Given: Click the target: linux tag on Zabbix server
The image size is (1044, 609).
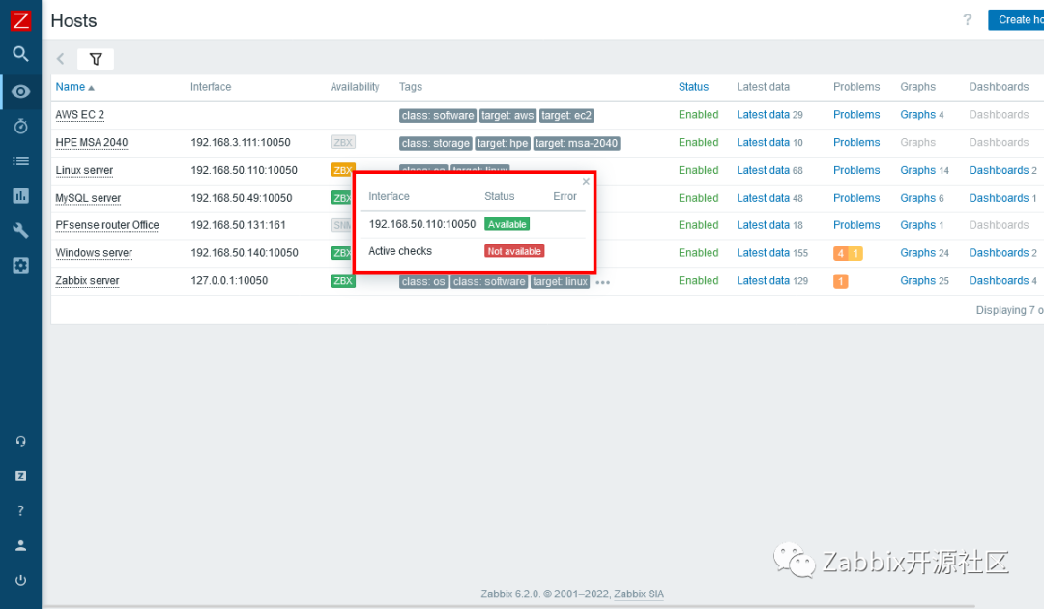Looking at the screenshot, I should pyautogui.click(x=560, y=281).
